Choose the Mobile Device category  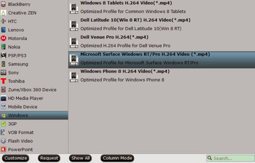click(x=34, y=107)
